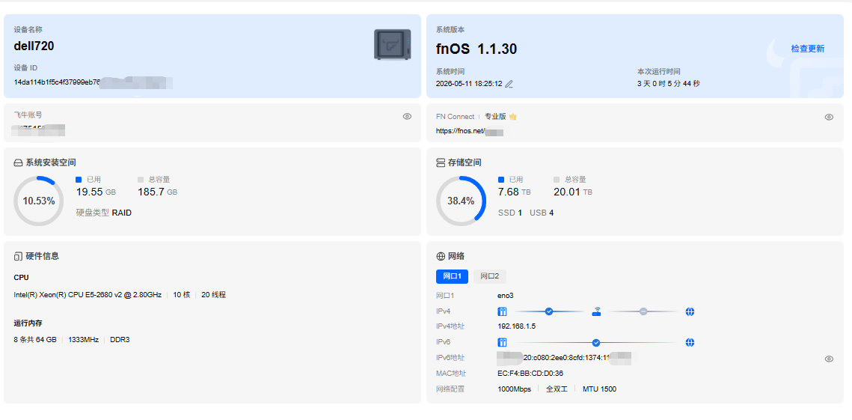Click the 1000Mbps network speed
852x420 pixels.
coord(515,389)
